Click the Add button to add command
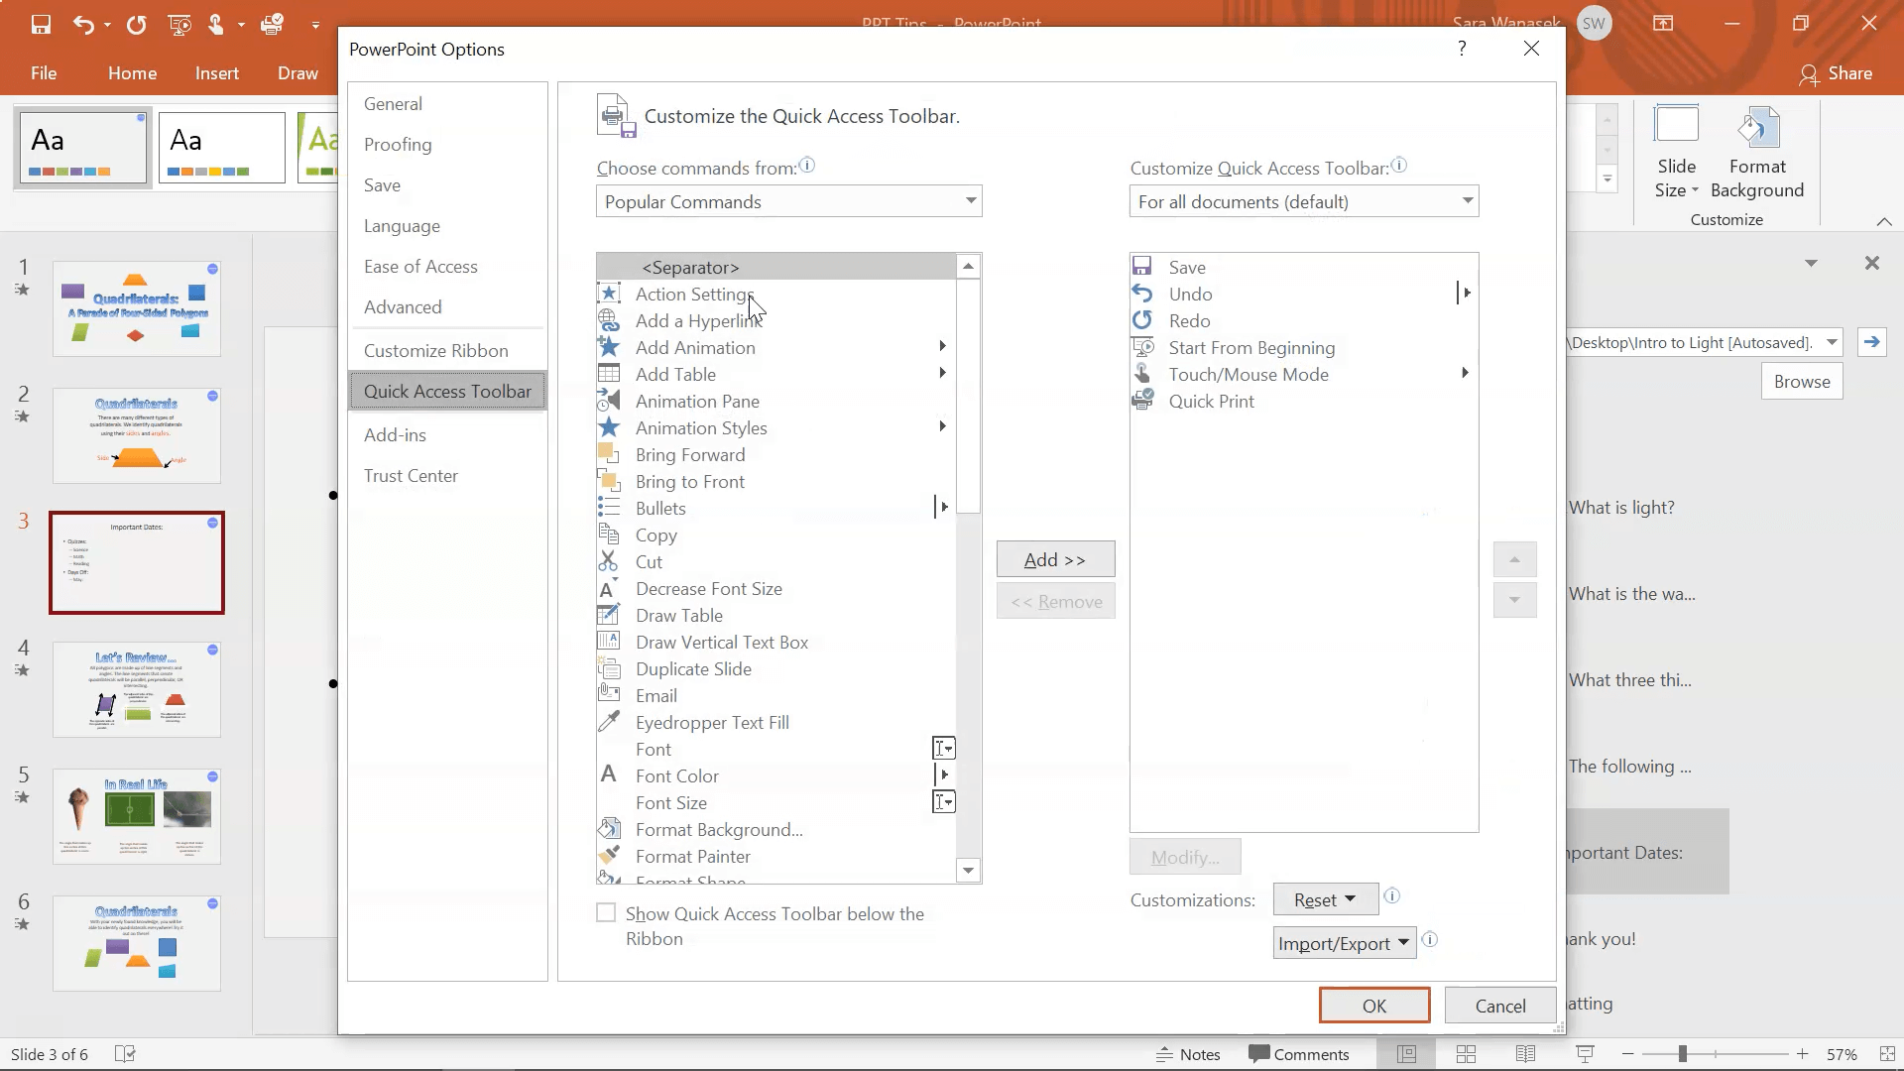 1056,559
